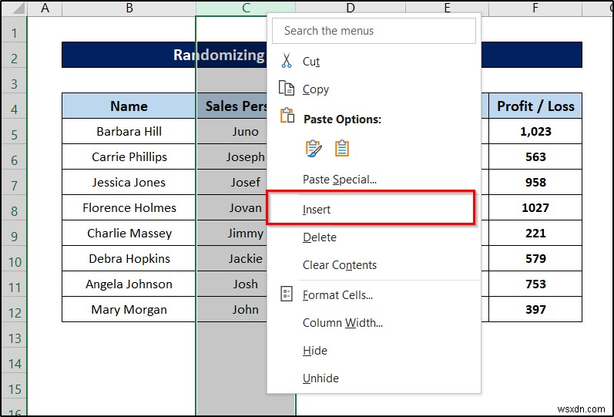Click the Profit / Loss header cell

pyautogui.click(x=535, y=106)
